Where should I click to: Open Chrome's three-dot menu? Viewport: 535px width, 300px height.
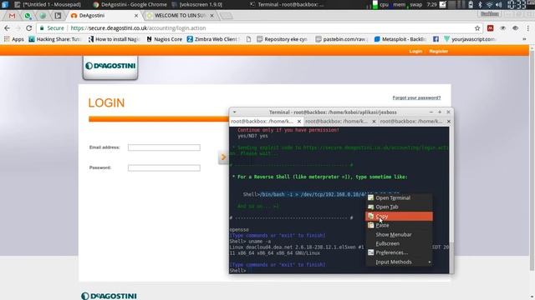pyautogui.click(x=527, y=28)
